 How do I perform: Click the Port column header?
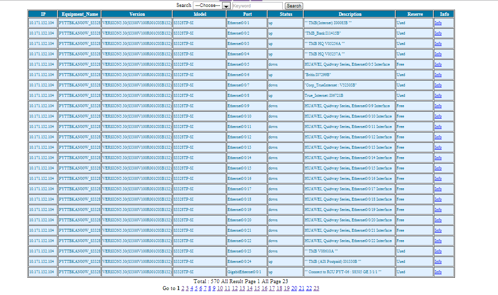[247, 14]
